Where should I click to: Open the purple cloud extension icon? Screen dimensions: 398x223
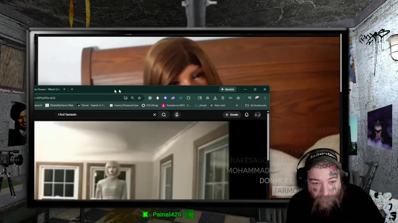click(173, 98)
